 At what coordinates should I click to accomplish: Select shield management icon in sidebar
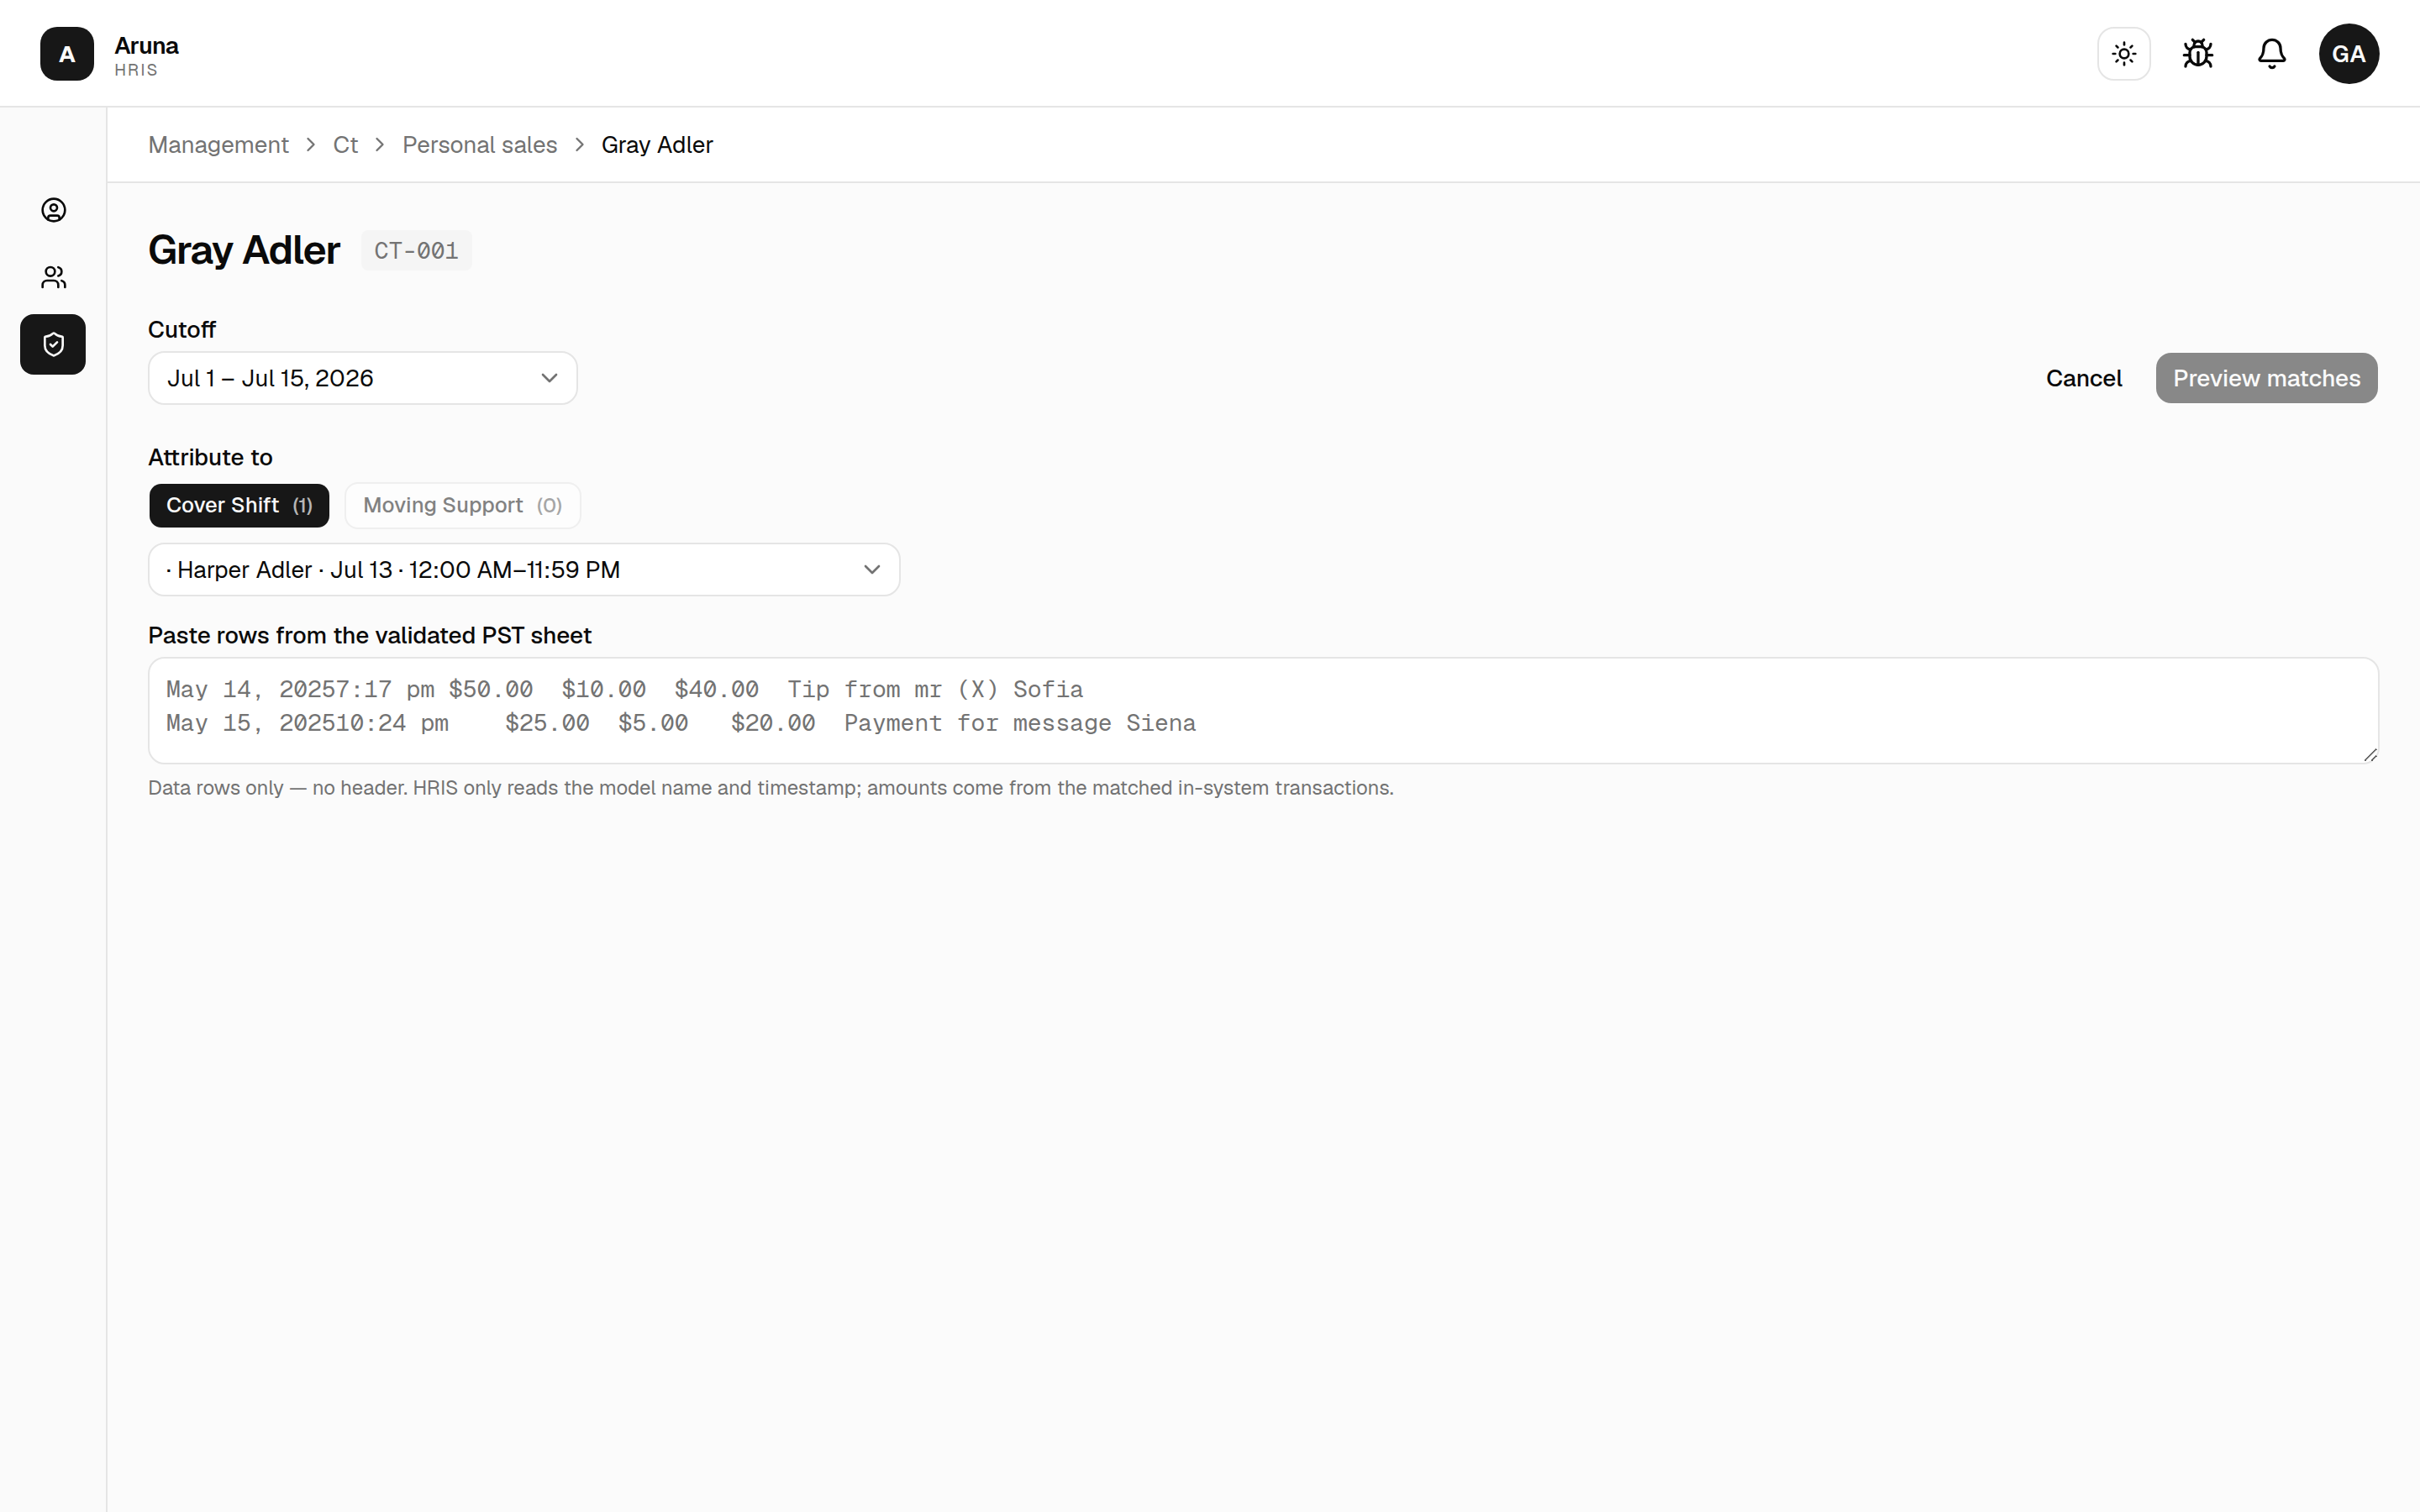tap(53, 345)
